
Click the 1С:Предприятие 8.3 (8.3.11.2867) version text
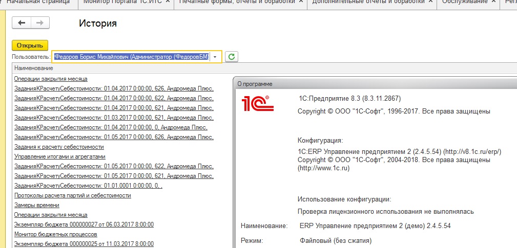[349, 99]
